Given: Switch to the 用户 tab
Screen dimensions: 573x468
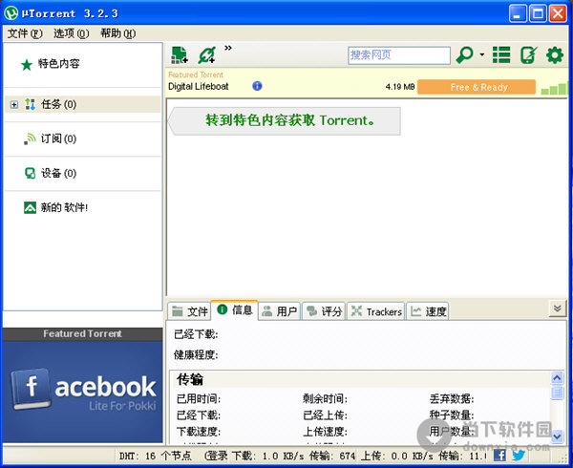Looking at the screenshot, I should click(280, 311).
